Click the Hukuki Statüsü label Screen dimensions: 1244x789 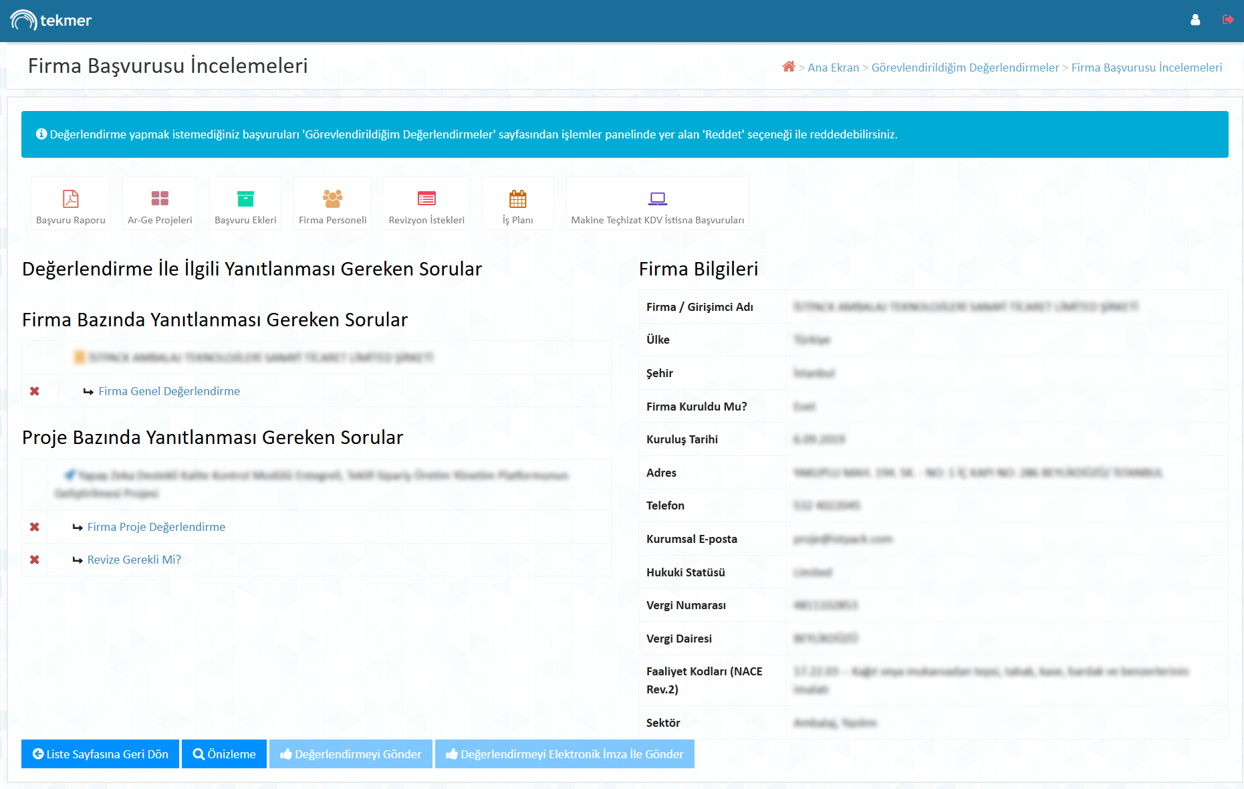point(686,572)
